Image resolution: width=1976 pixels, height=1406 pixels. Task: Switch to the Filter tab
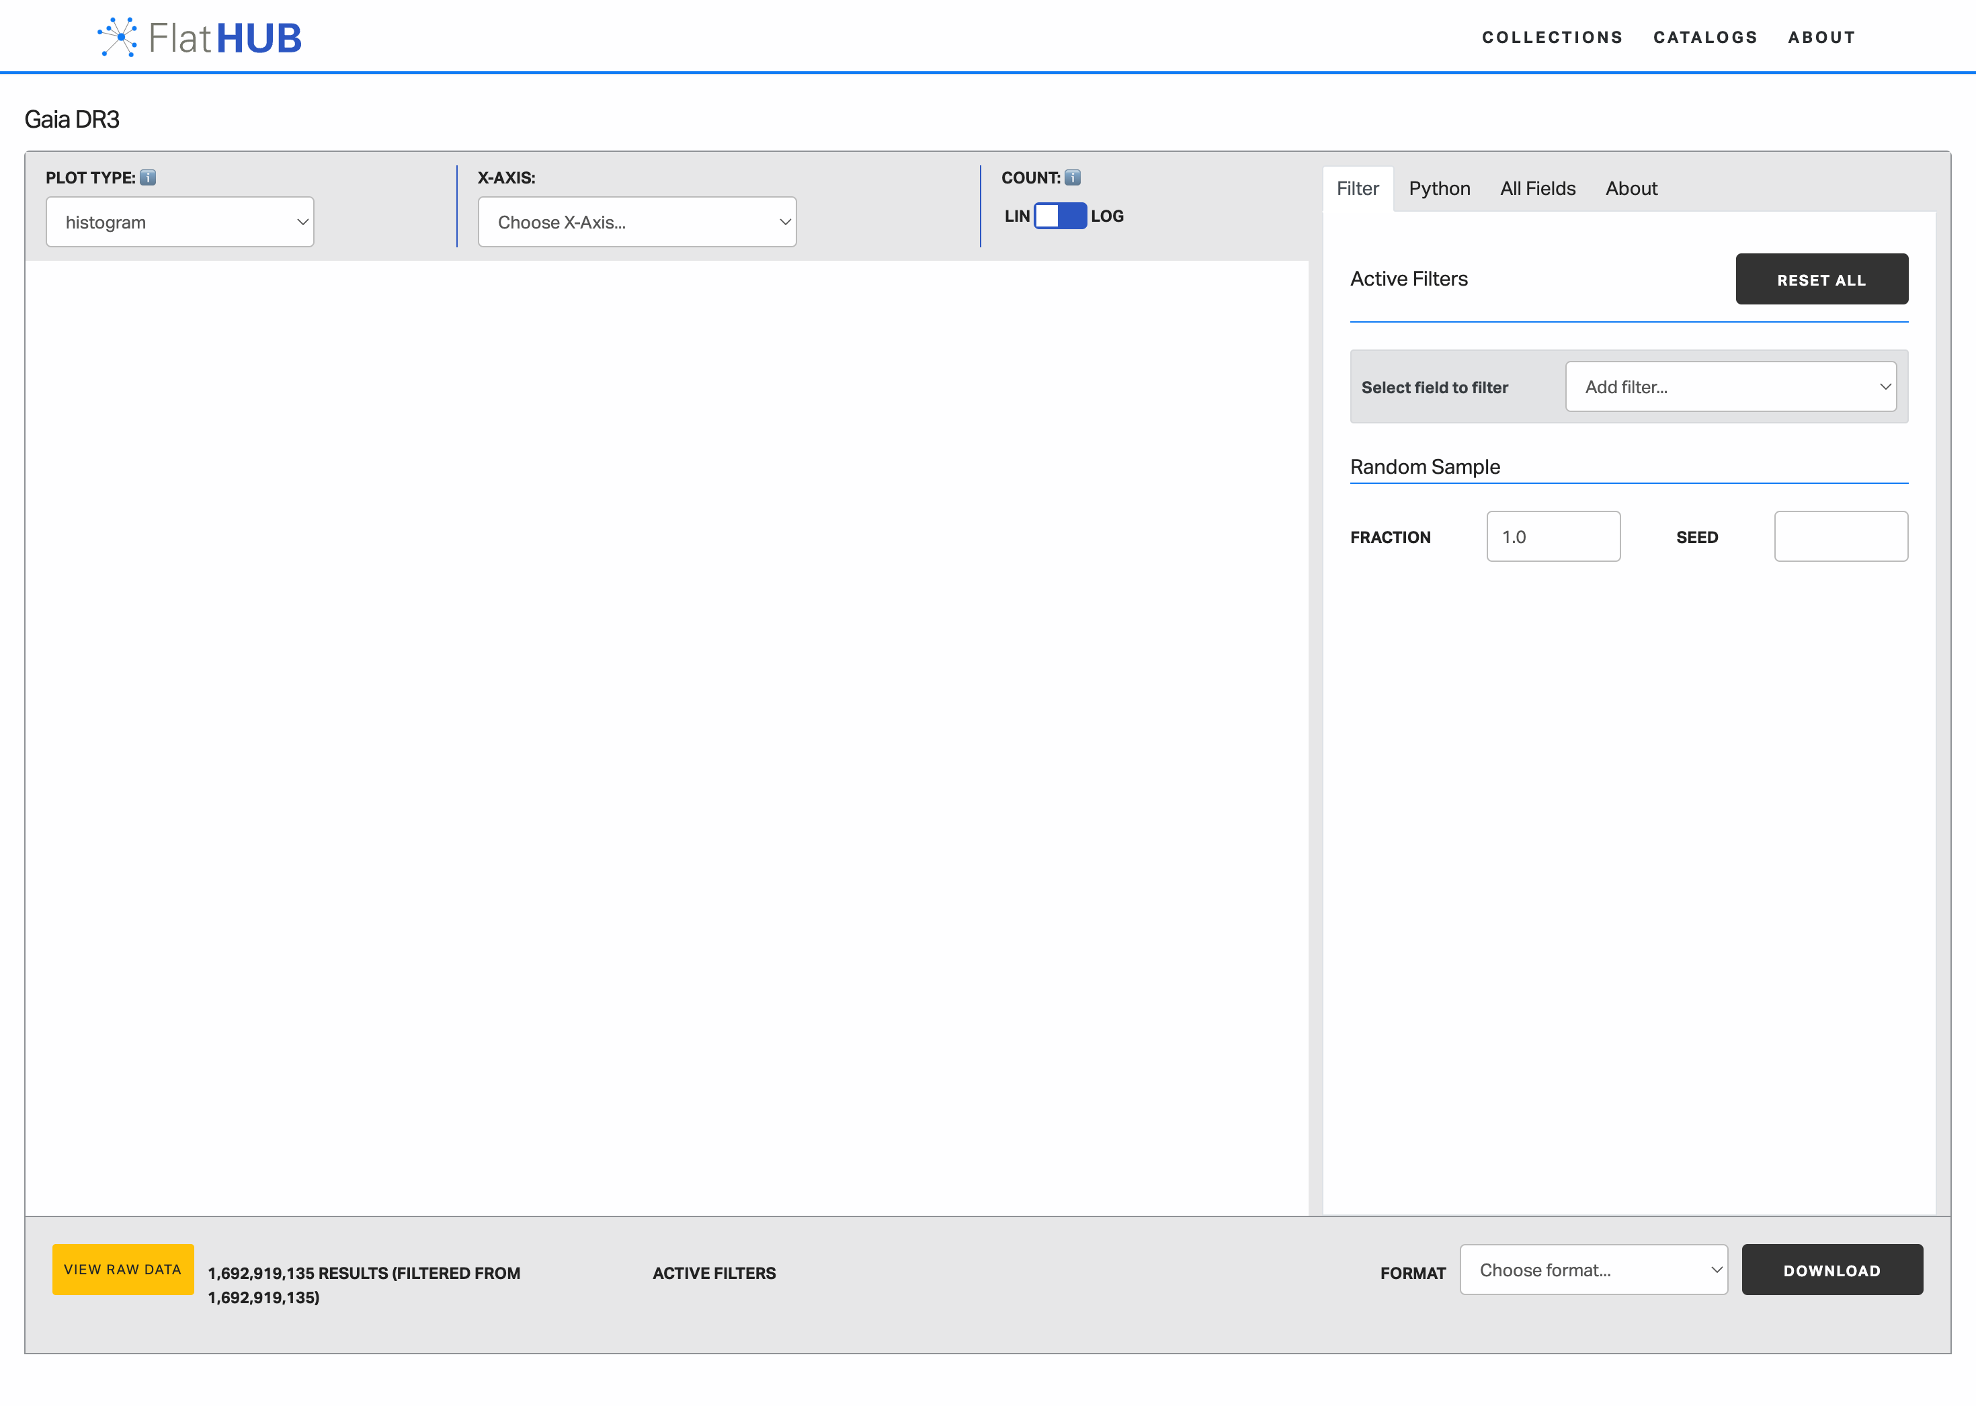[1357, 189]
